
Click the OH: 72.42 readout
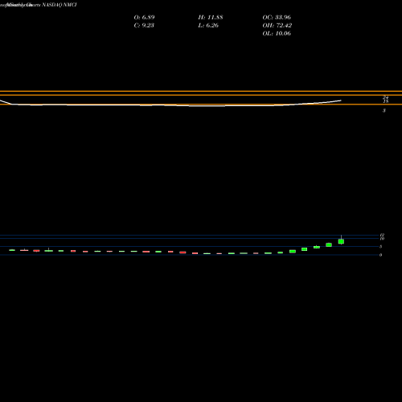coord(277,26)
